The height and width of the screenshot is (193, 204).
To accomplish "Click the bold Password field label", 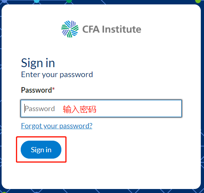I will click(36, 90).
